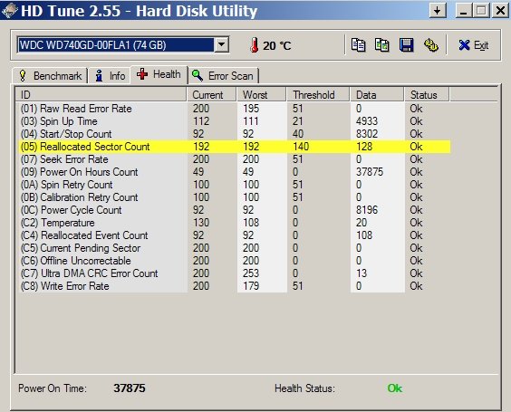Switch to the Benchmark tab
This screenshot has height=412, width=511.
[x=51, y=76]
